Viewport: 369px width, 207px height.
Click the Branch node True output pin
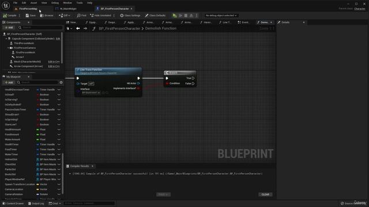click(x=193, y=78)
